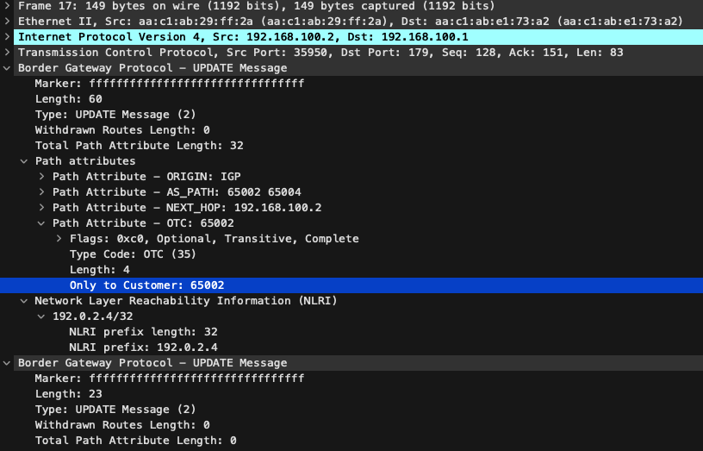Collapse Path Attribute OTC: 65002
Viewport: 703px width, 451px height.
[x=41, y=223]
